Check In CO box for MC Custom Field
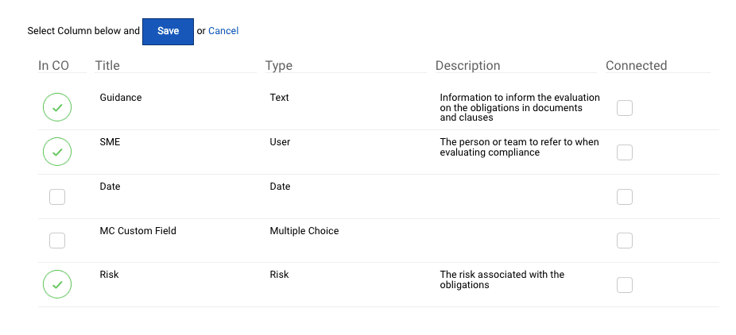Viewport: 736px width, 335px height. tap(57, 241)
